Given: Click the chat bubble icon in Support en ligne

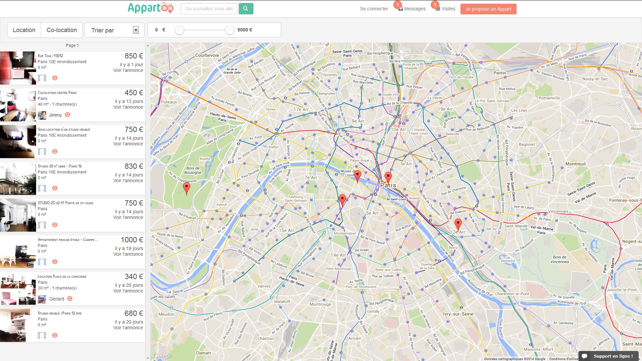Looking at the screenshot, I should pos(584,356).
